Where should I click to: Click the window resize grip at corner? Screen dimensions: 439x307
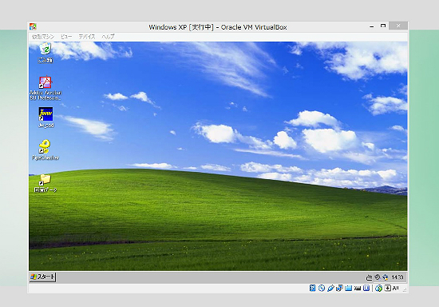click(x=405, y=290)
